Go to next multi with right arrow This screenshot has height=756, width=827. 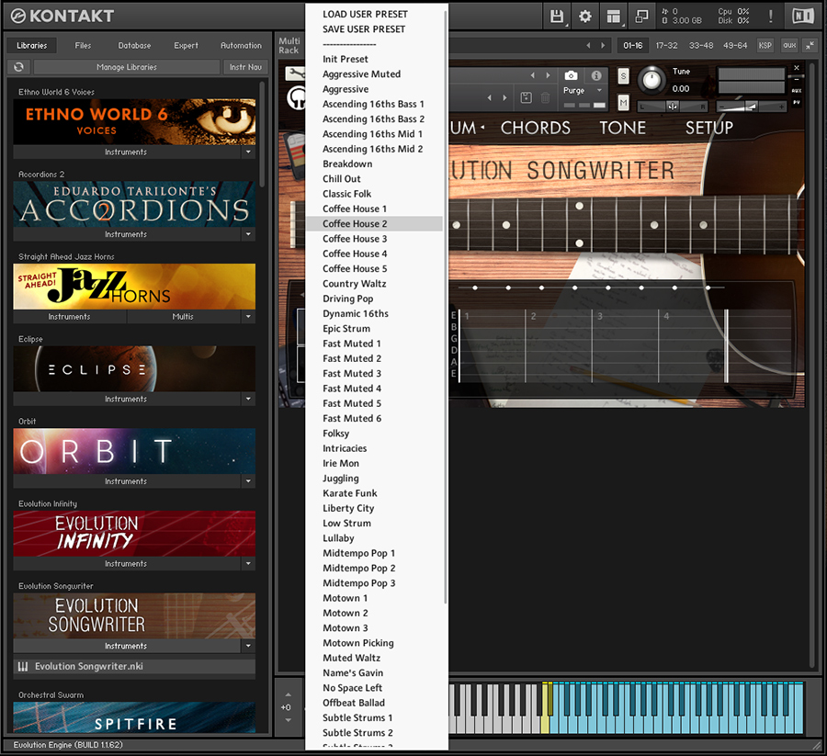click(x=603, y=45)
